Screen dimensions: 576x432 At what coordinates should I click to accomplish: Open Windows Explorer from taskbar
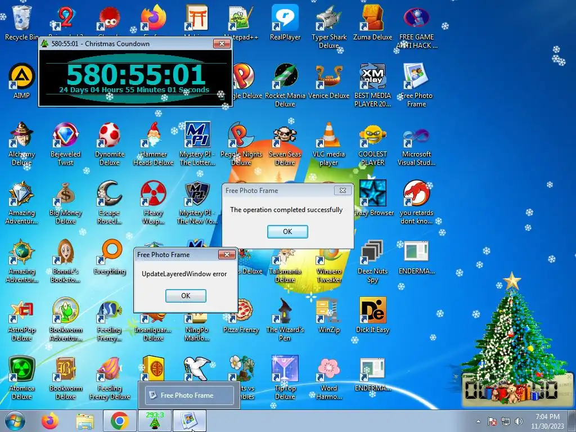click(85, 421)
